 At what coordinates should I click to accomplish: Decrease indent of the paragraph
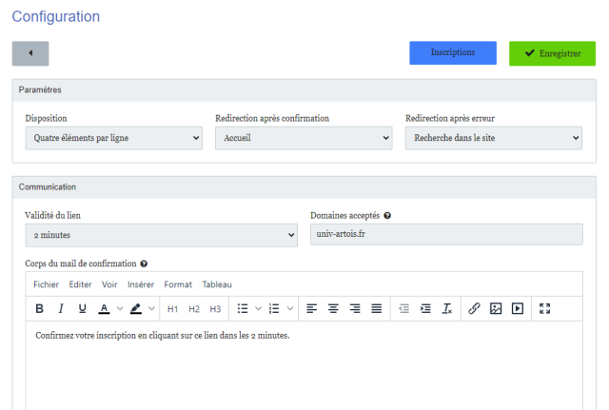pos(403,308)
